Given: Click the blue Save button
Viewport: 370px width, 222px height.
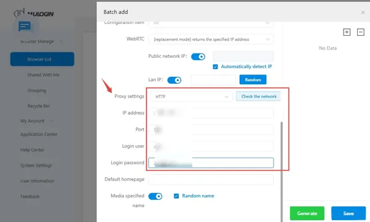Looking at the screenshot, I should [348, 213].
